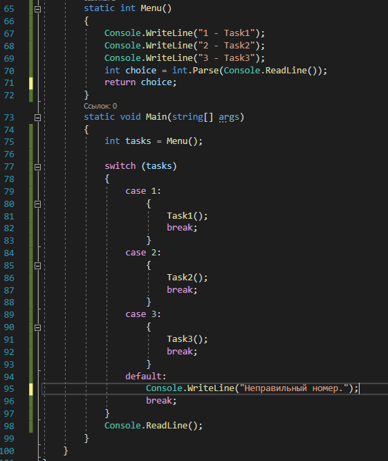Click 'string[]' type in Main signature

pyautogui.click(x=192, y=117)
